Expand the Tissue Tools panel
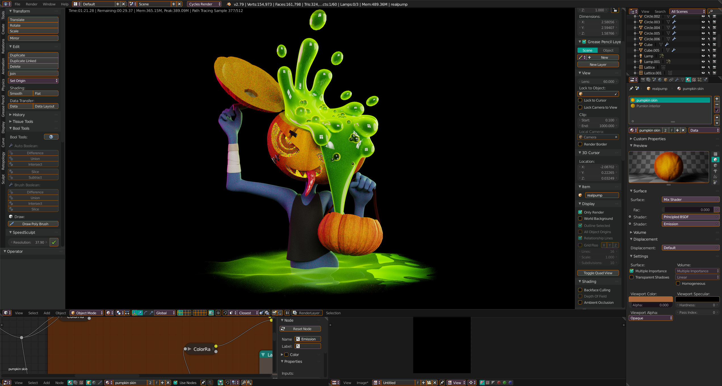 pos(23,121)
